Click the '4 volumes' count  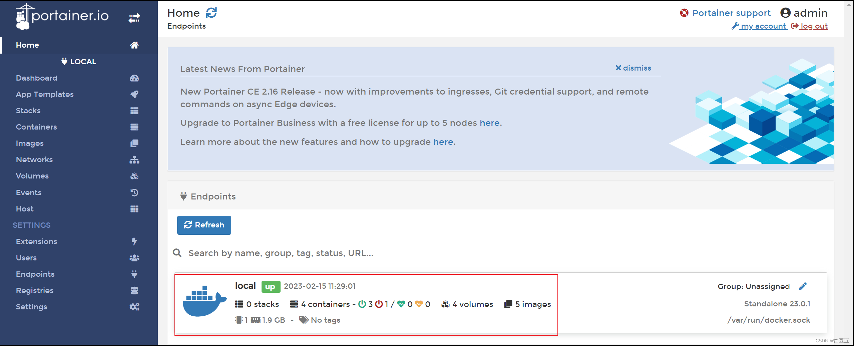[x=467, y=304]
